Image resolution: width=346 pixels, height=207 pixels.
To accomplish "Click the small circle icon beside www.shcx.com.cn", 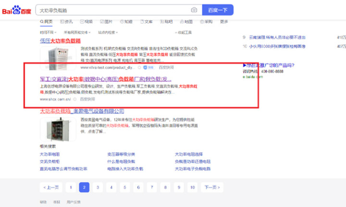I will click(x=75, y=99).
